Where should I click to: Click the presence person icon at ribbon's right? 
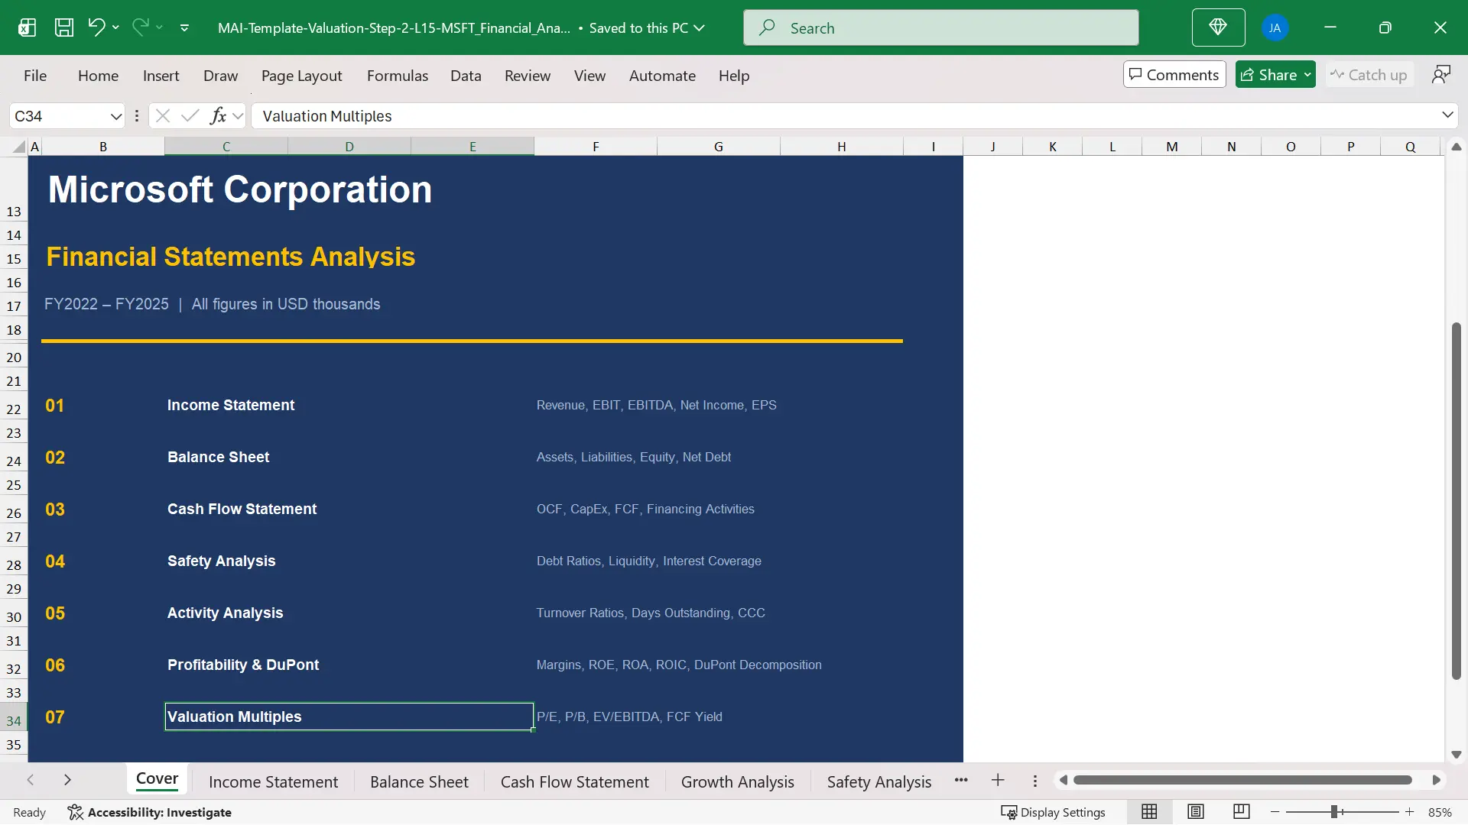(x=1440, y=74)
